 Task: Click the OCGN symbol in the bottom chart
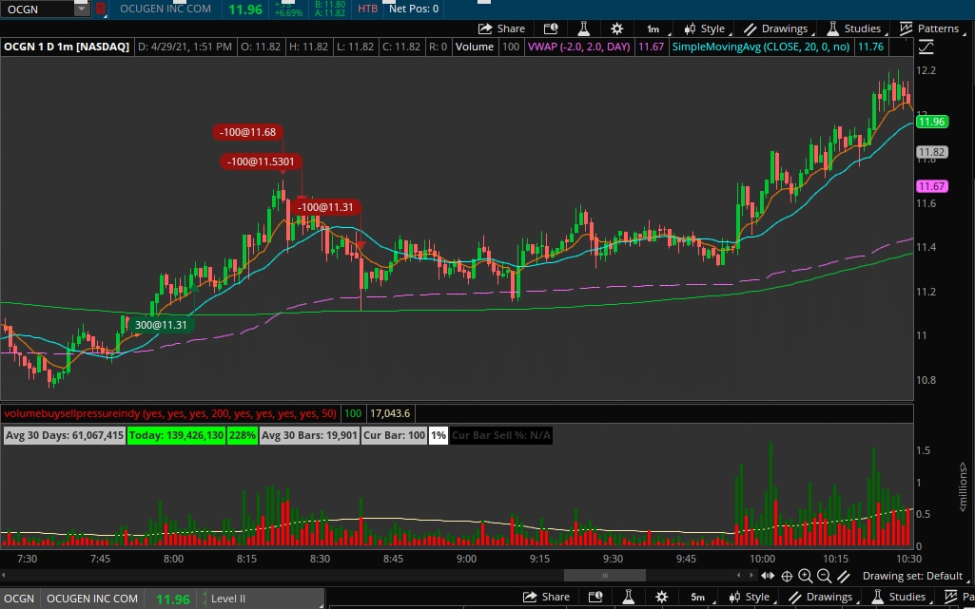pyautogui.click(x=19, y=599)
